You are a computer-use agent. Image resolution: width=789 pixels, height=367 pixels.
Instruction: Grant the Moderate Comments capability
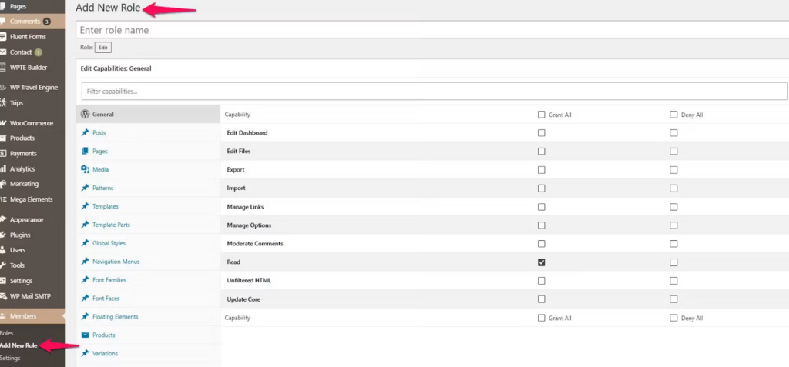(x=542, y=244)
